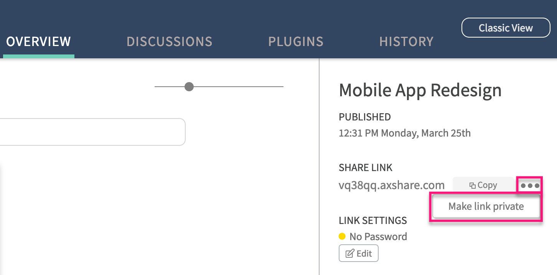The image size is (557, 275).
Task: Click the published timestamp text
Action: 405,133
